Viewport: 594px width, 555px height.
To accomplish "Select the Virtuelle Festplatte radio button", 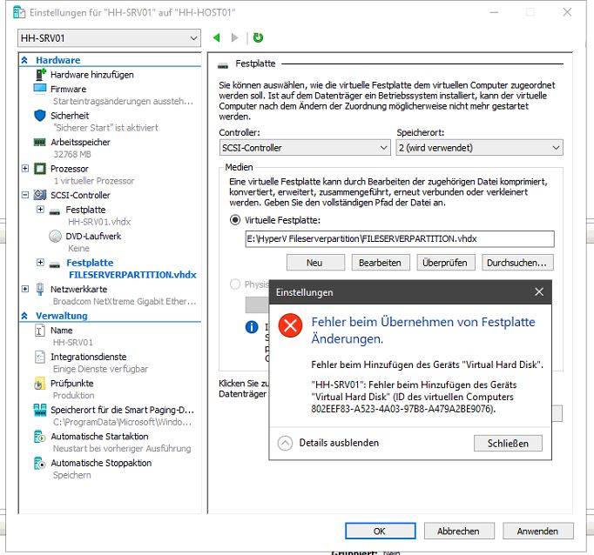I will tap(235, 220).
